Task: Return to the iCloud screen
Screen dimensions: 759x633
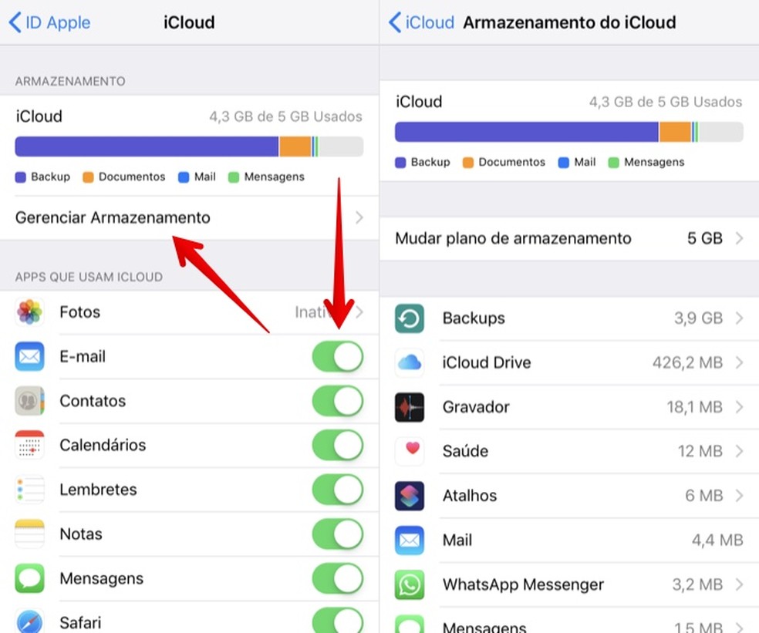Action: [x=421, y=22]
